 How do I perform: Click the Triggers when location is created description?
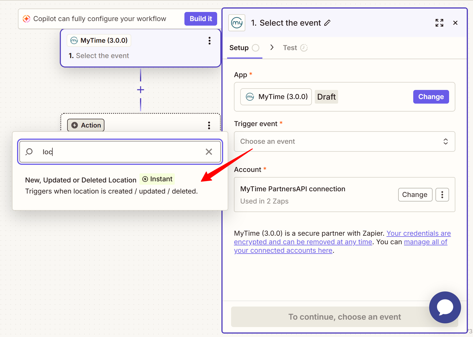pyautogui.click(x=111, y=191)
